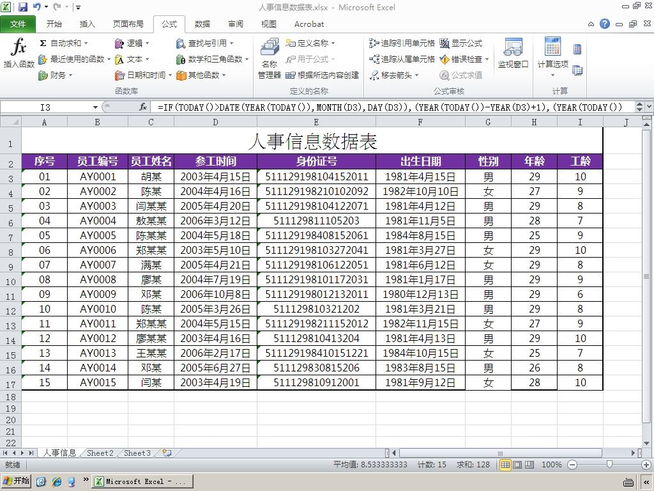This screenshot has height=491, width=654.
Task: Open Math and Trig functions (数学和三角函数)
Action: [x=212, y=59]
